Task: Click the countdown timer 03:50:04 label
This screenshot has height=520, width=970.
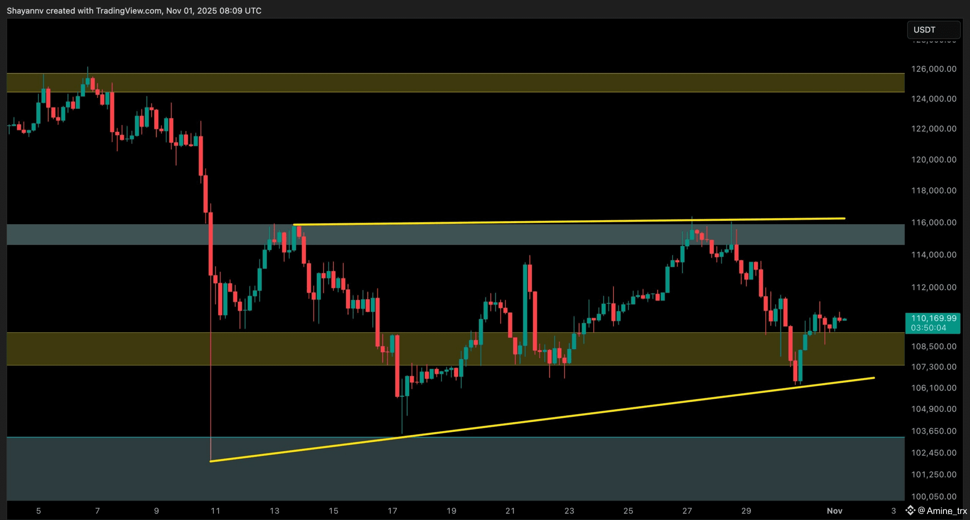Action: pos(928,328)
